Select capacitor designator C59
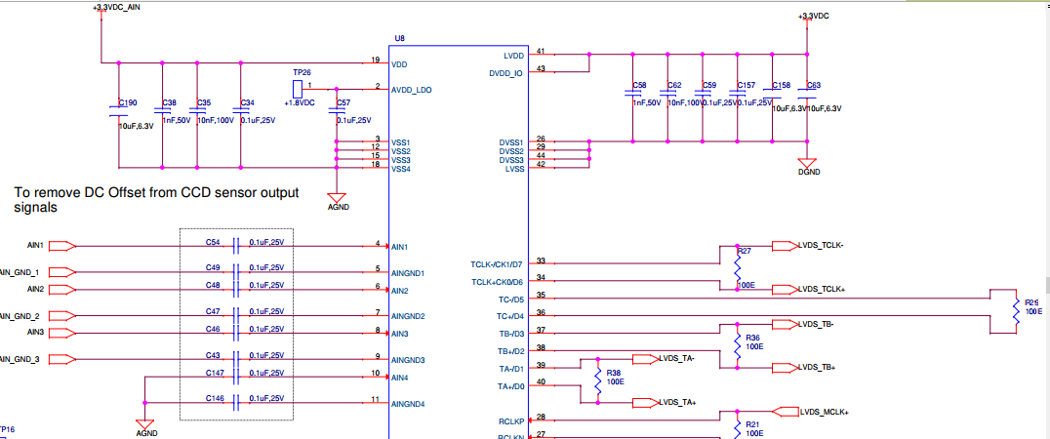 [x=709, y=86]
